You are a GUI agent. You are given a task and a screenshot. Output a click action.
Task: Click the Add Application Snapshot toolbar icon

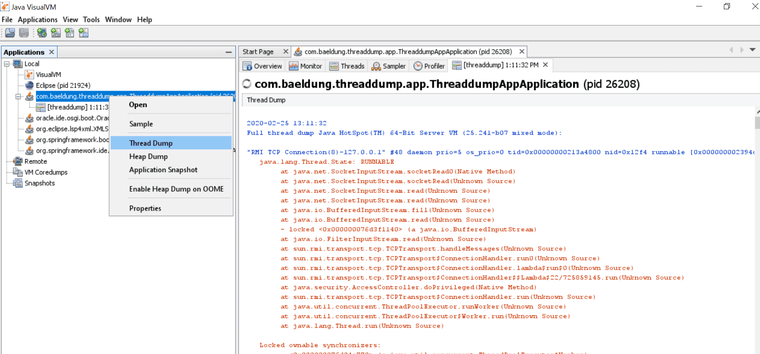click(x=84, y=33)
